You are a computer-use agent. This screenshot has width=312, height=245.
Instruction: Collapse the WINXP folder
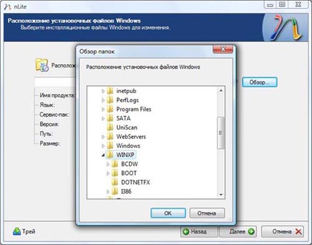click(x=103, y=155)
